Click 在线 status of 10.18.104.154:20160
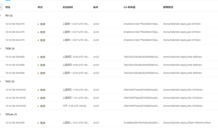The image size is (218, 131). point(41,90)
